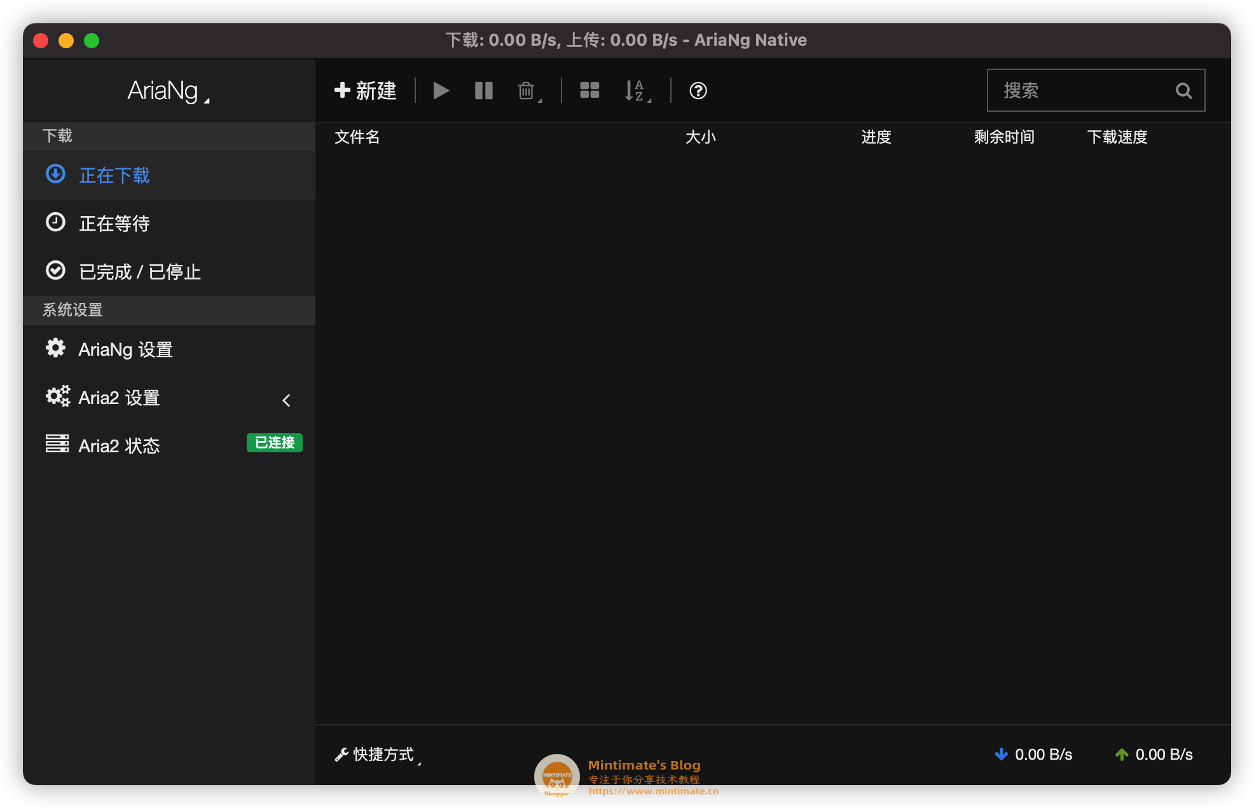Click the search magnifier icon
The image size is (1254, 808).
1183,91
